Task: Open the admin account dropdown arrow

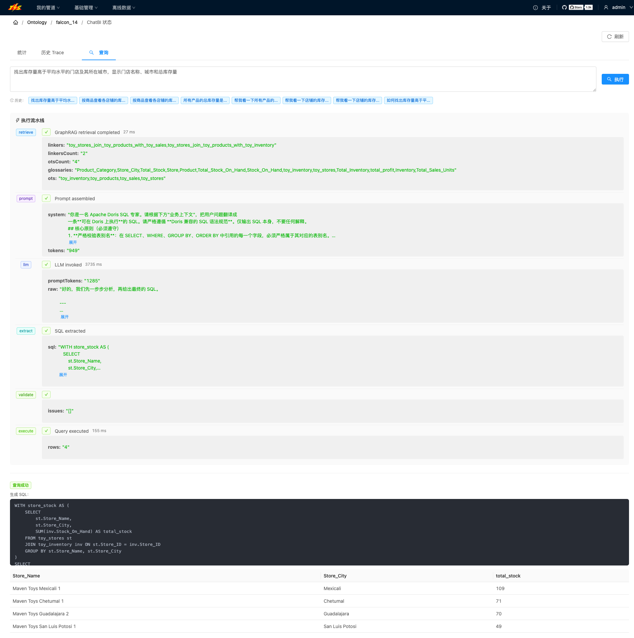Action: [631, 7]
